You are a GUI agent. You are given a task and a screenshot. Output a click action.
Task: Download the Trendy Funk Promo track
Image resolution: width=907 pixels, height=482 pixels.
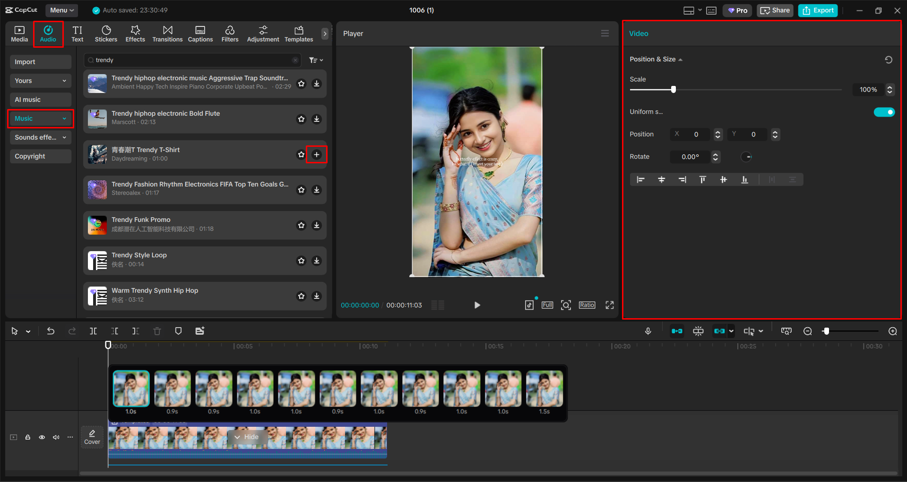tap(317, 225)
